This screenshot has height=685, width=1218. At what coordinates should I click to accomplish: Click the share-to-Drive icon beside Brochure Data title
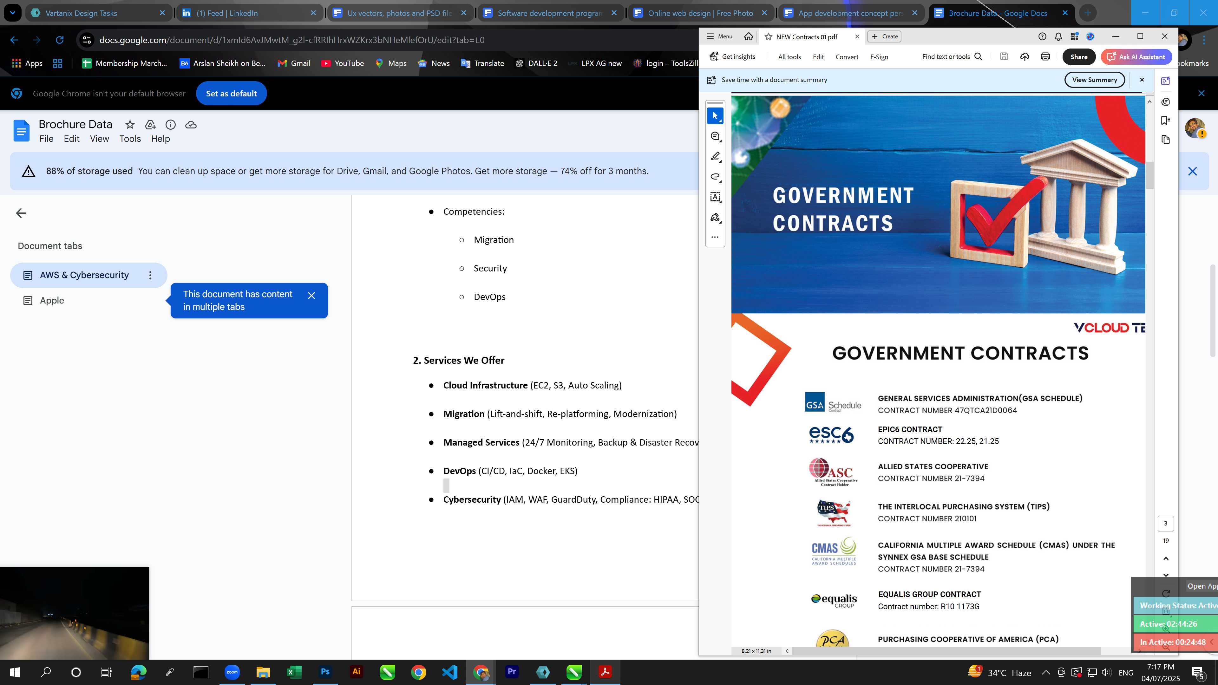click(150, 125)
